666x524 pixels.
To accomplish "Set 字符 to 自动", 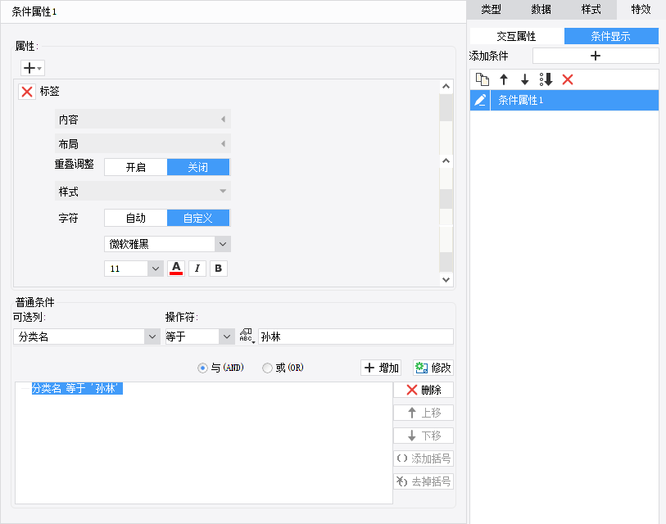I will 136,218.
